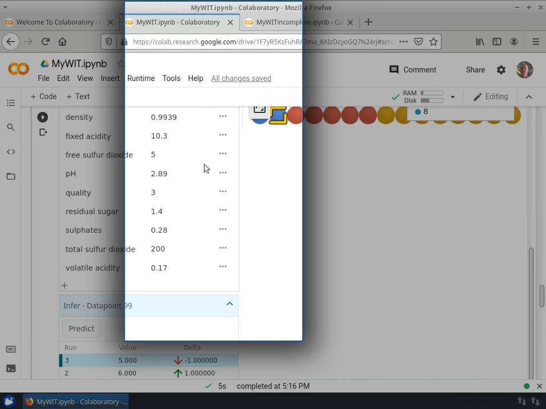Click the total sulfur dioxide value 200
This screenshot has width=546, height=409.
pyautogui.click(x=158, y=249)
